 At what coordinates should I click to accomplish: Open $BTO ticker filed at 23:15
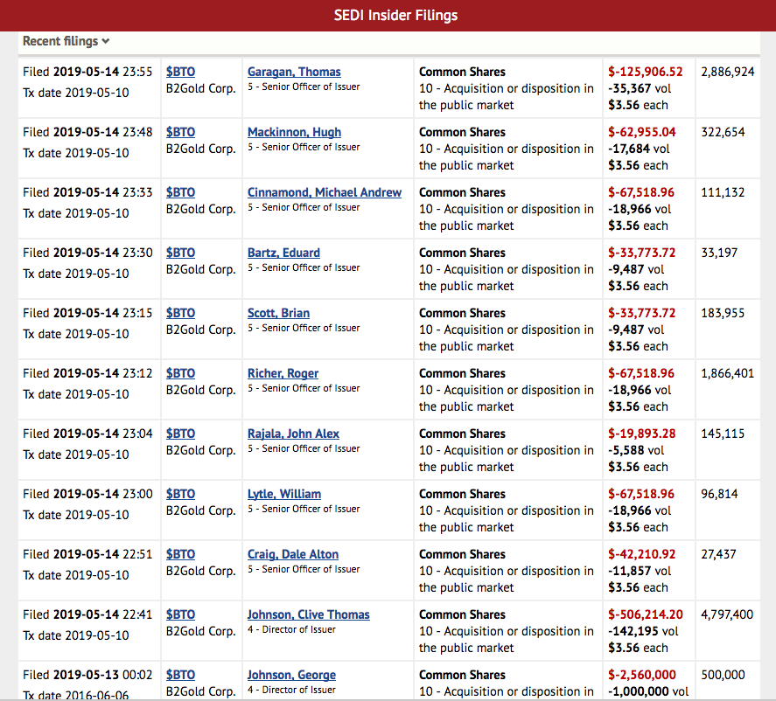click(x=180, y=313)
